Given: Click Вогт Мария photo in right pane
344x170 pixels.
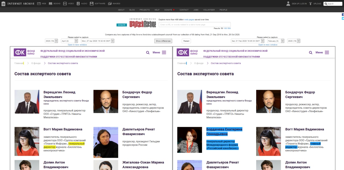Looking at the screenshot, I should 269,141.
